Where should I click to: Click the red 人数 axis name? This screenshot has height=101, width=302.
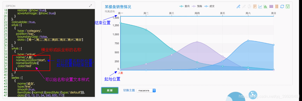121,73
